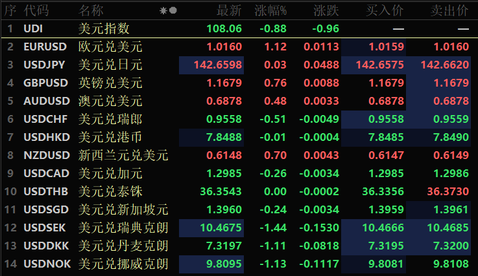Click the 买入价 column header

[386, 11]
